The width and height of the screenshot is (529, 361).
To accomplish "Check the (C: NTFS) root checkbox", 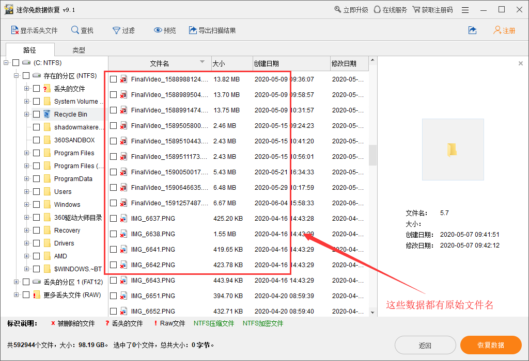I will (x=15, y=62).
